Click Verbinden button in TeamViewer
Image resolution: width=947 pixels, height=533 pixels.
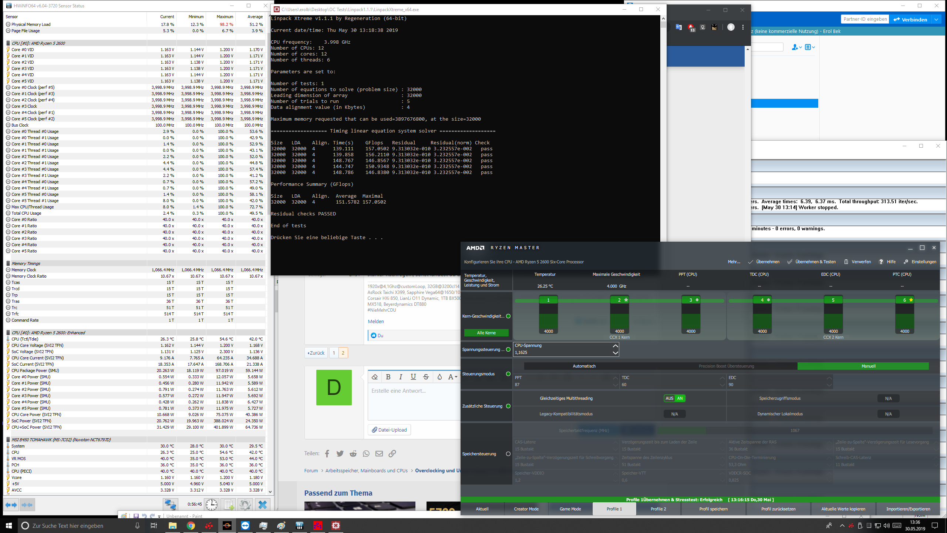pos(910,19)
